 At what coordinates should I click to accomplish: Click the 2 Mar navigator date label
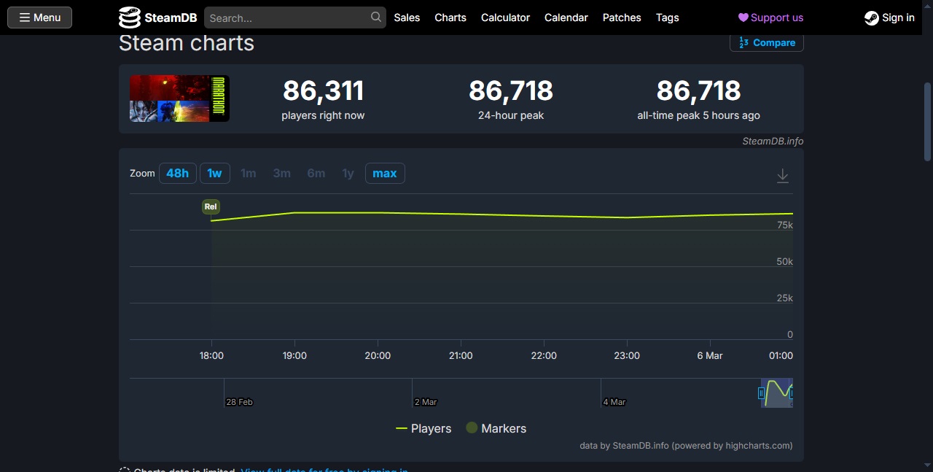[425, 402]
